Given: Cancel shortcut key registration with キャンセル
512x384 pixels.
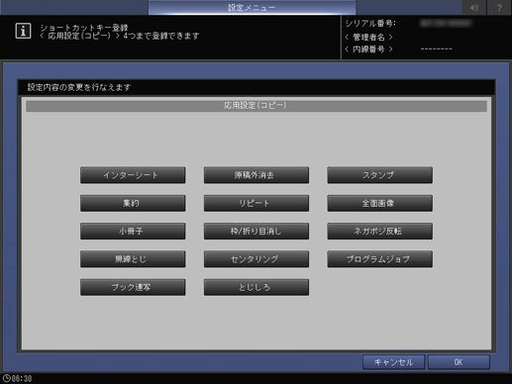Looking at the screenshot, I should (393, 362).
